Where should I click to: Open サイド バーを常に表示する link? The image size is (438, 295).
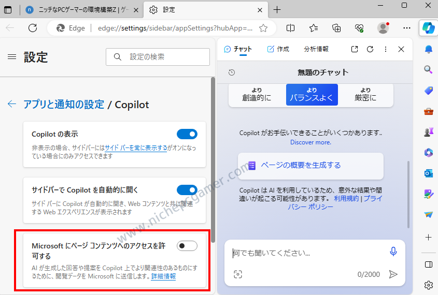pos(136,148)
